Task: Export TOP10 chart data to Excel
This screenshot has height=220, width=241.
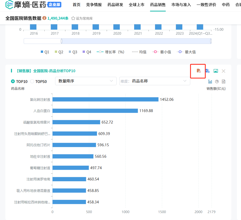Action: [207, 71]
